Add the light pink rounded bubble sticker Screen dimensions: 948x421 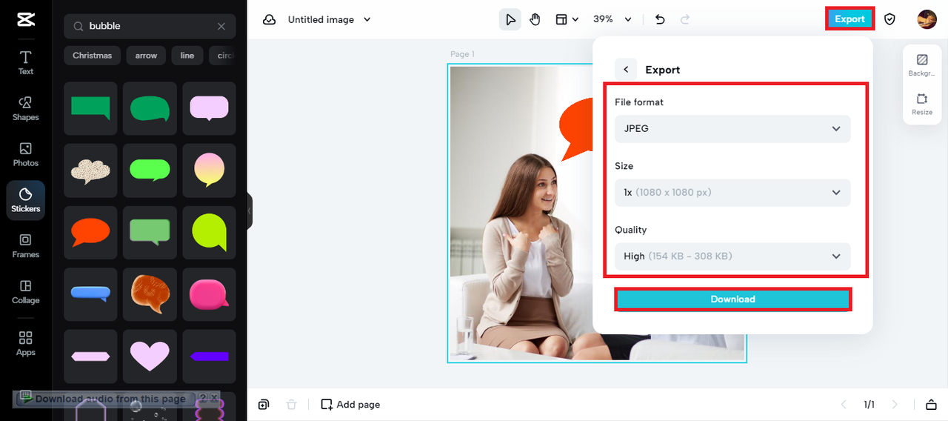[209, 108]
